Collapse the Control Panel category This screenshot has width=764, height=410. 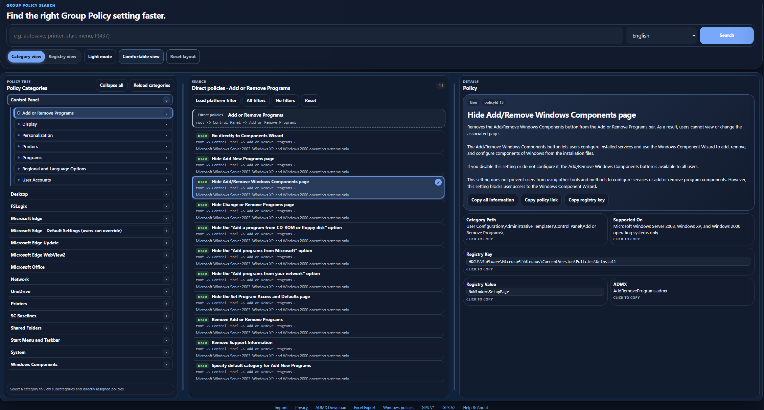(x=90, y=100)
